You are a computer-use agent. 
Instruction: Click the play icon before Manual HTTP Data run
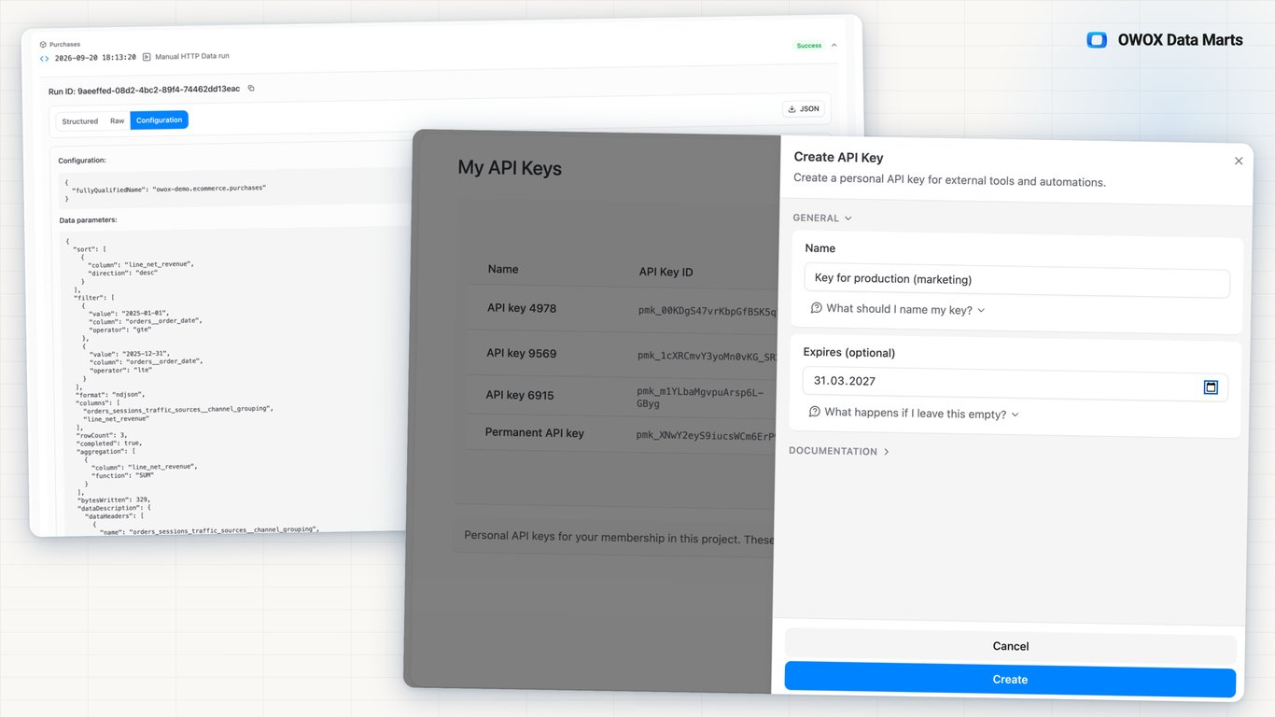(x=147, y=57)
